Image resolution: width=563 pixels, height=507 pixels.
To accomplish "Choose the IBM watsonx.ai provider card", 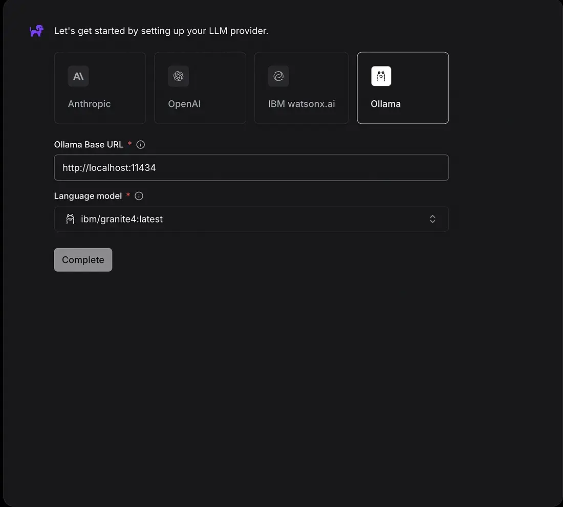I will [x=301, y=88].
